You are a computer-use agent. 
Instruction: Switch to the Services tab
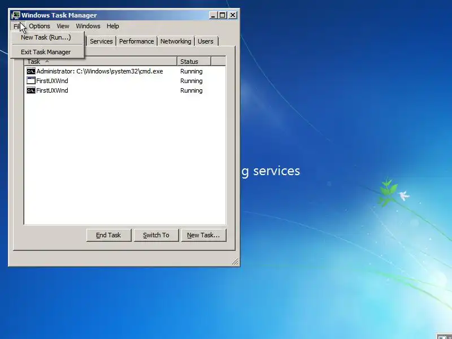(x=101, y=41)
